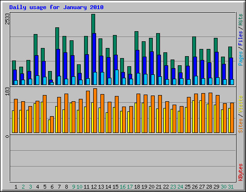Click day 22 on the x-axis

click(166, 187)
